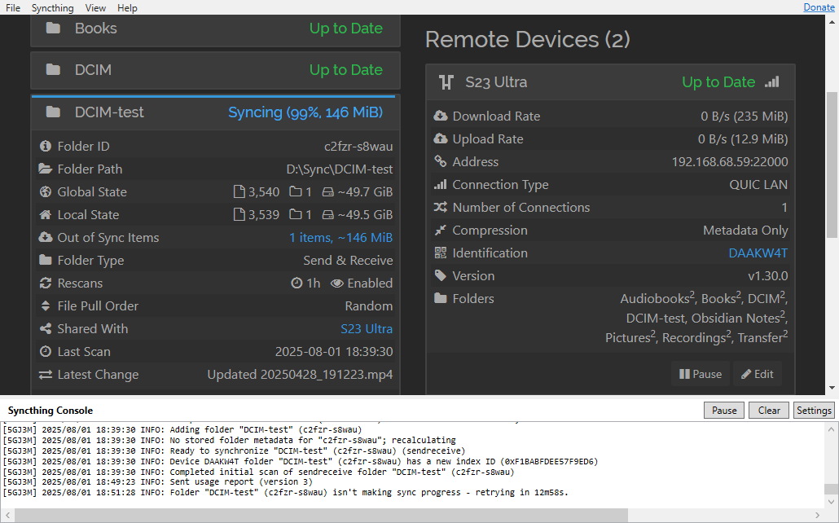Open the Help menu
This screenshot has width=839, height=523.
click(x=127, y=7)
